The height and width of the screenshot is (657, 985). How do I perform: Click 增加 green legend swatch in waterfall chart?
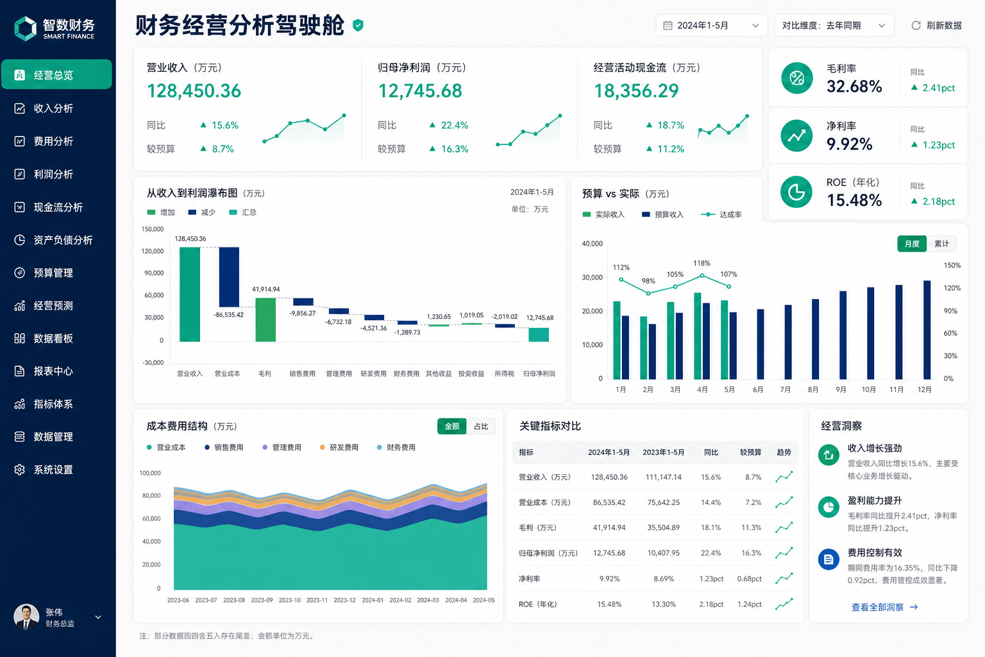pos(151,212)
